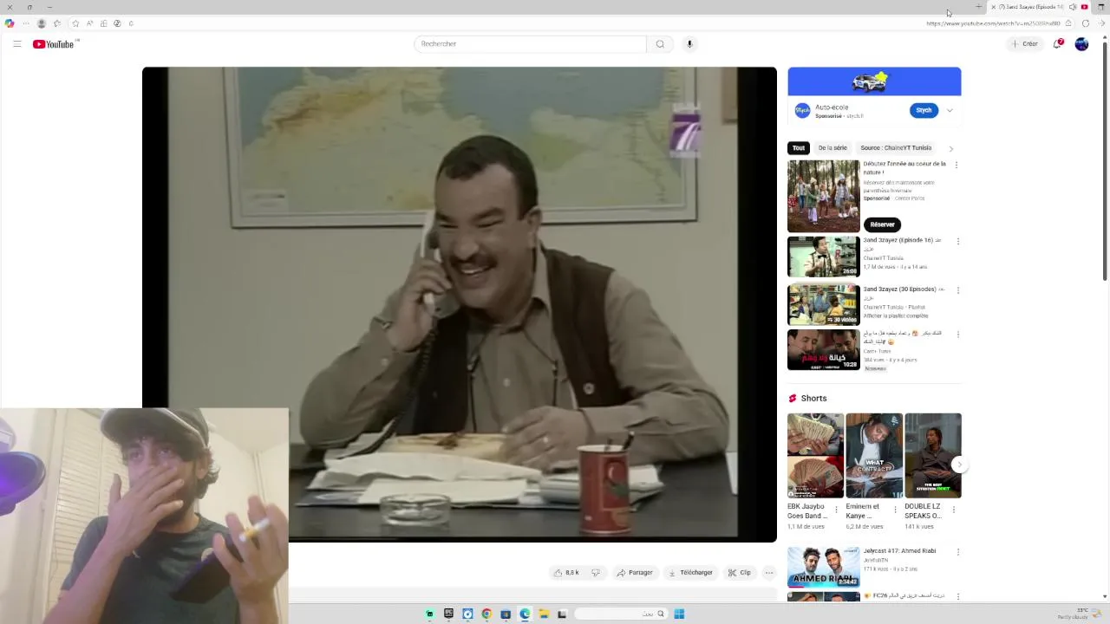Click the Stych ad button

pyautogui.click(x=924, y=110)
